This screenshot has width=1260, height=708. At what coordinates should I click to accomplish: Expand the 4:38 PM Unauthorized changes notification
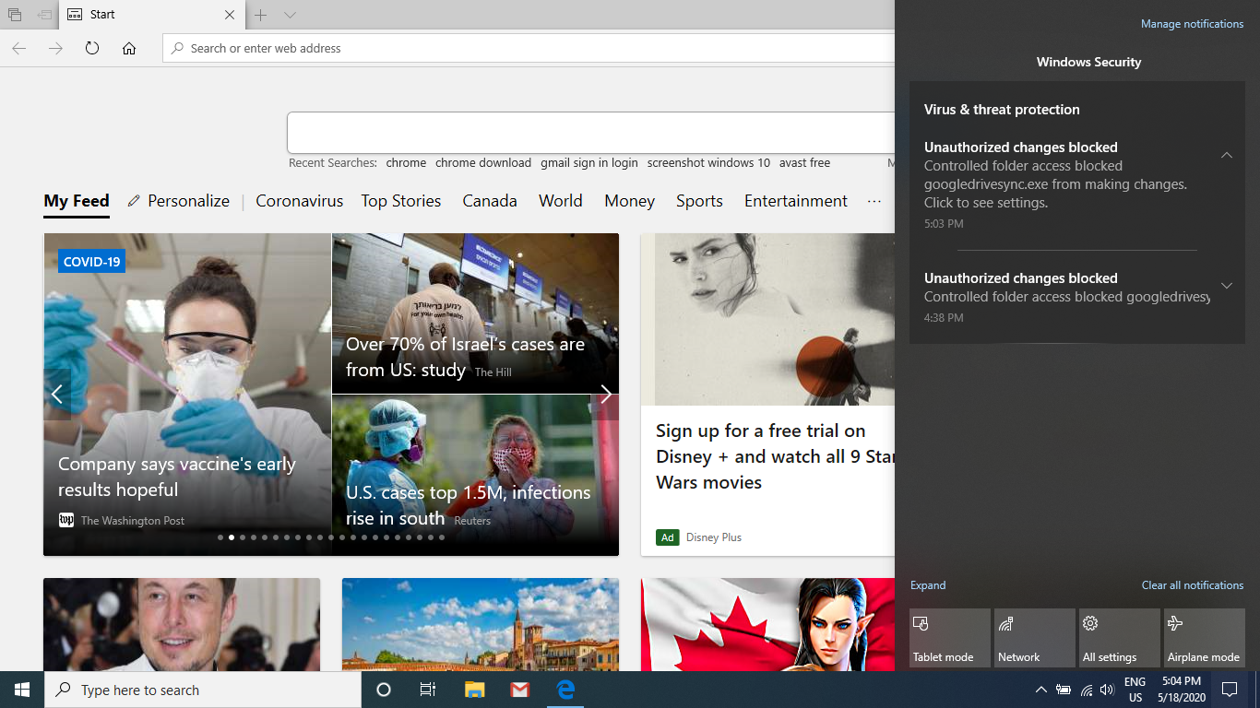1227,286
